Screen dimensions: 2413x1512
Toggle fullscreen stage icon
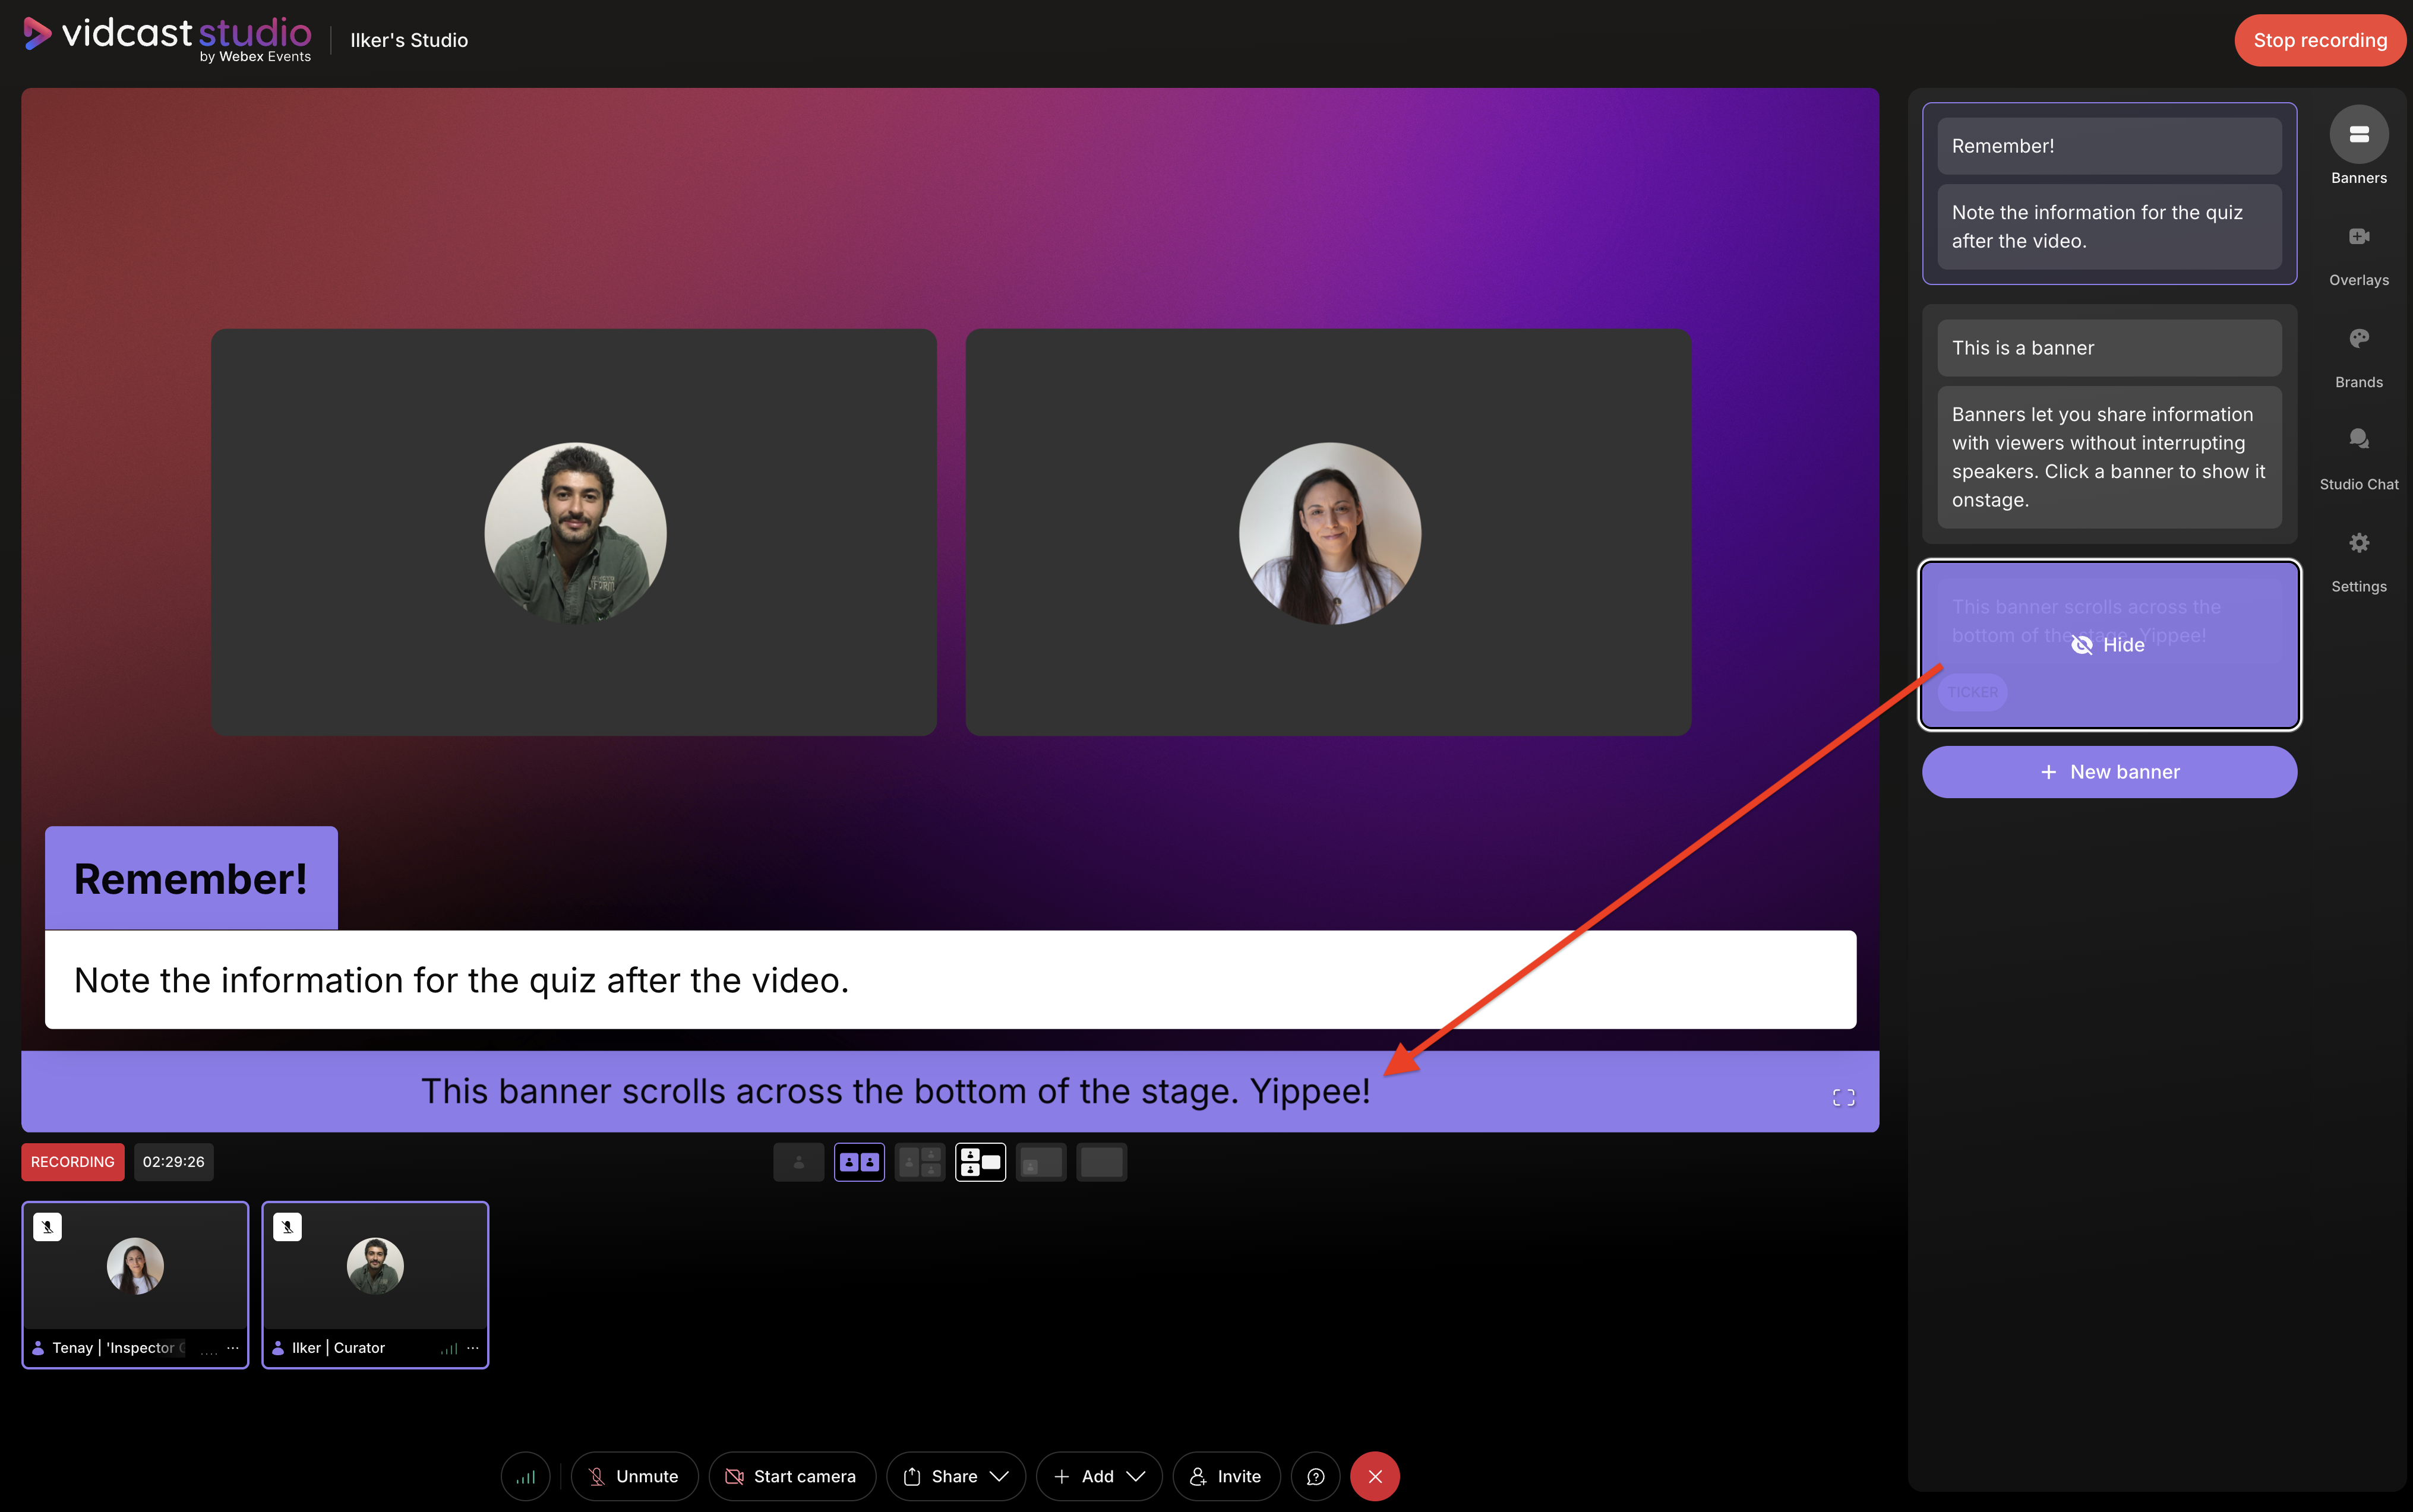pos(1843,1097)
